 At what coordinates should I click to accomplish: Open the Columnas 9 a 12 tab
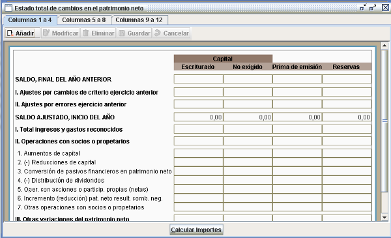click(139, 20)
